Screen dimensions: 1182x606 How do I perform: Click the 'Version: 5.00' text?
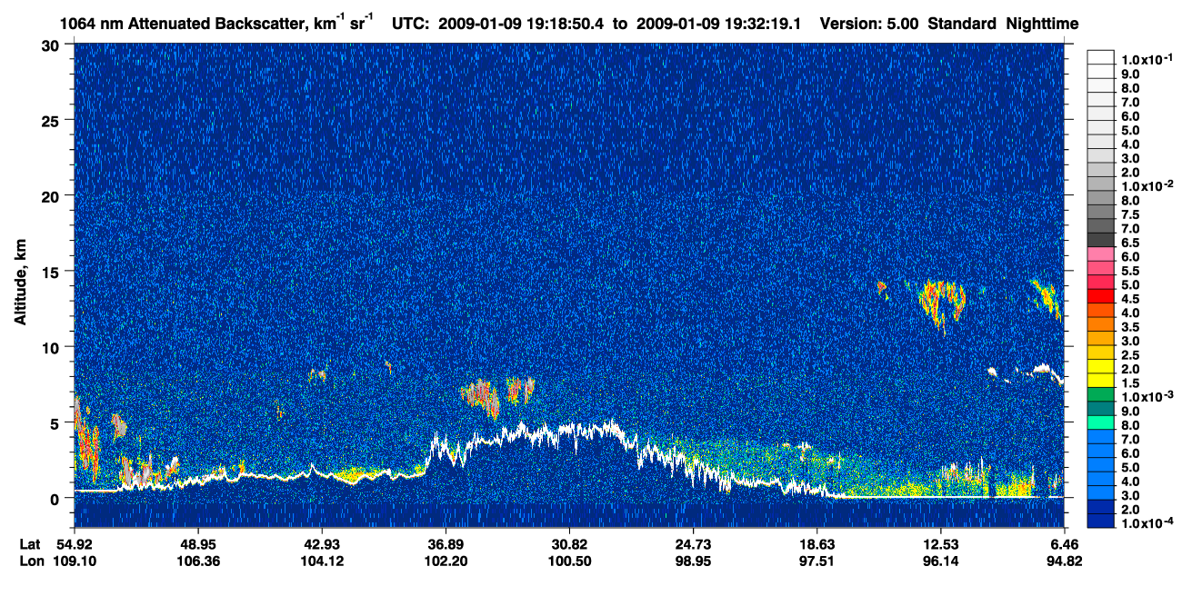869,22
